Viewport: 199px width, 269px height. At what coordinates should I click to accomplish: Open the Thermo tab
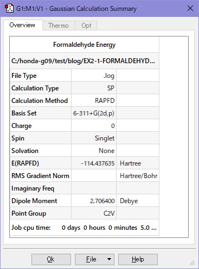click(x=59, y=26)
